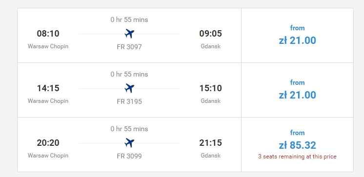Click the 08:10 departure time
Image resolution: width=364 pixels, height=177 pixels.
48,34
